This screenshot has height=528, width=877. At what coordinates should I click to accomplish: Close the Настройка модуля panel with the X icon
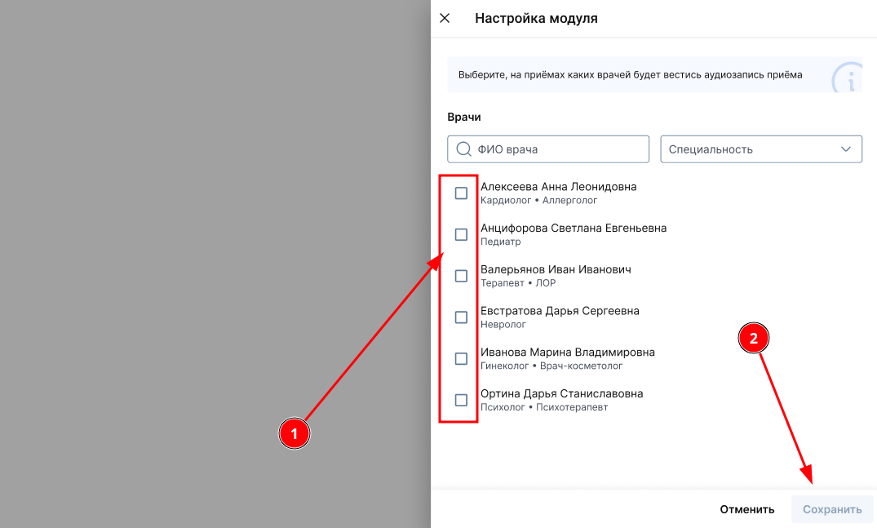(445, 18)
